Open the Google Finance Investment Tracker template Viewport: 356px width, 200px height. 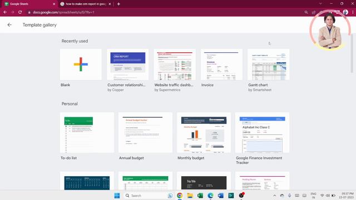click(262, 132)
